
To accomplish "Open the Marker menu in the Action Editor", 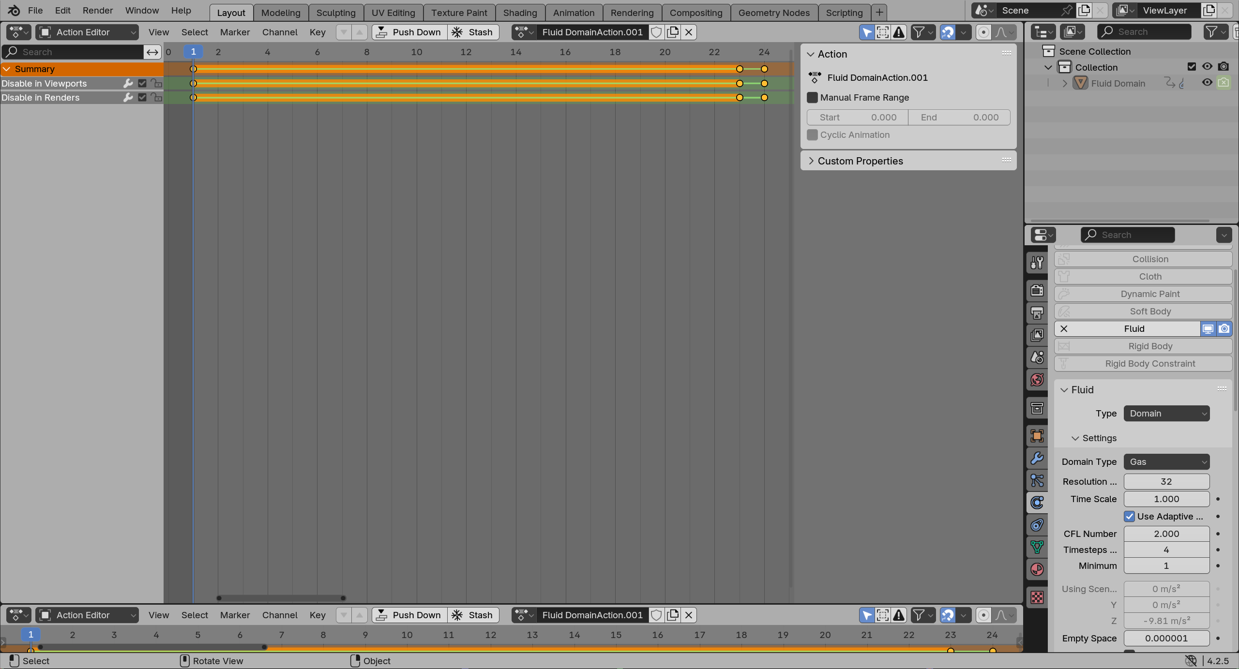I will [x=235, y=32].
